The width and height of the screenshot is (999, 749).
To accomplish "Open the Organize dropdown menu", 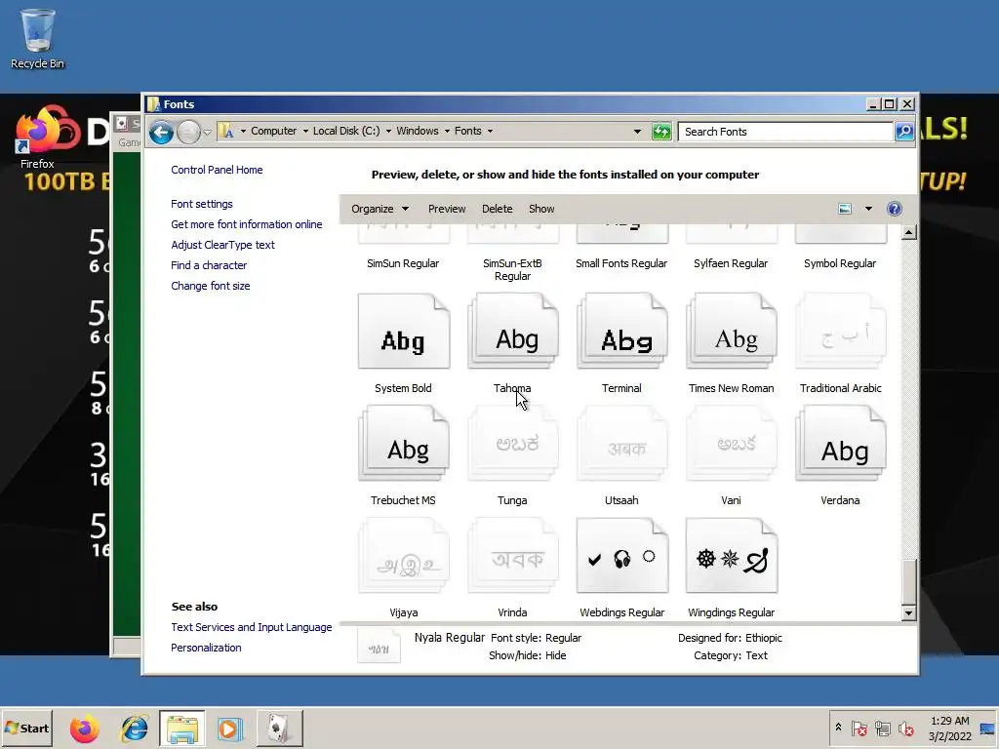I will 380,209.
